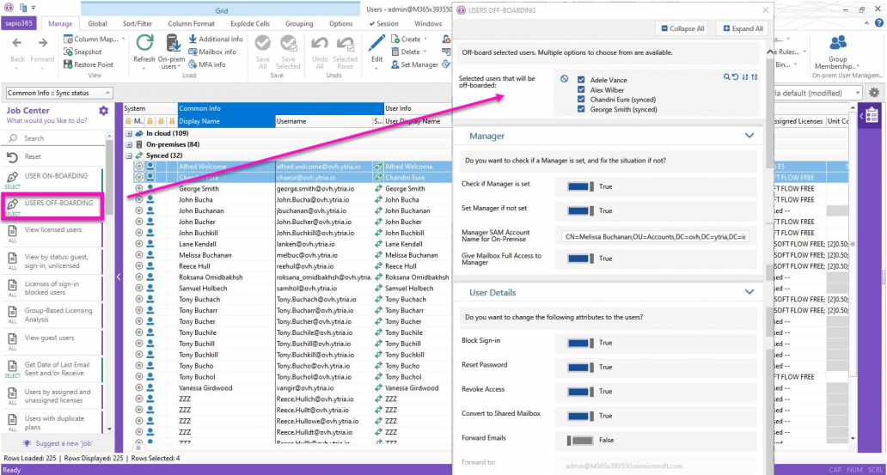Take a grid Snapshot
The width and height of the screenshot is (887, 475).
tap(83, 52)
